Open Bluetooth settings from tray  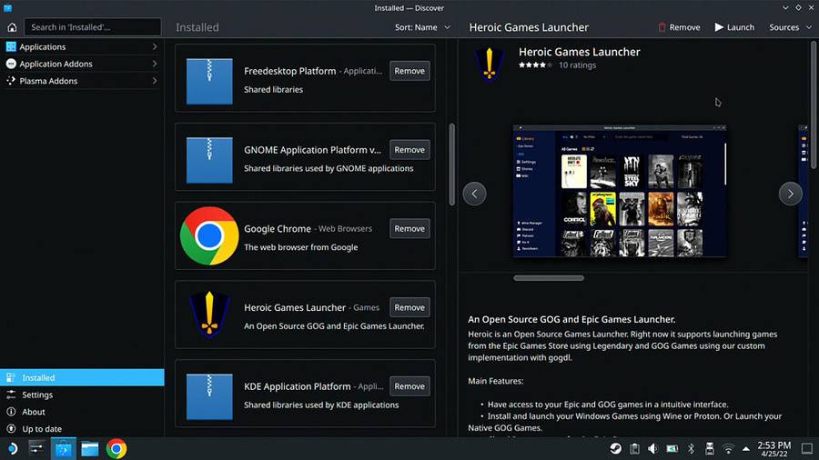[691, 448]
